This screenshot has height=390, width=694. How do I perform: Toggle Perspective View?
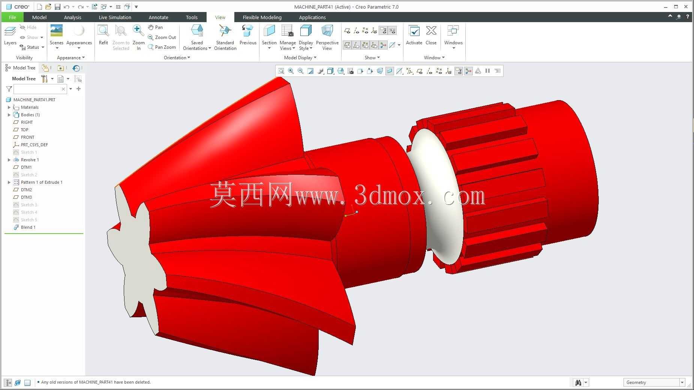click(327, 37)
